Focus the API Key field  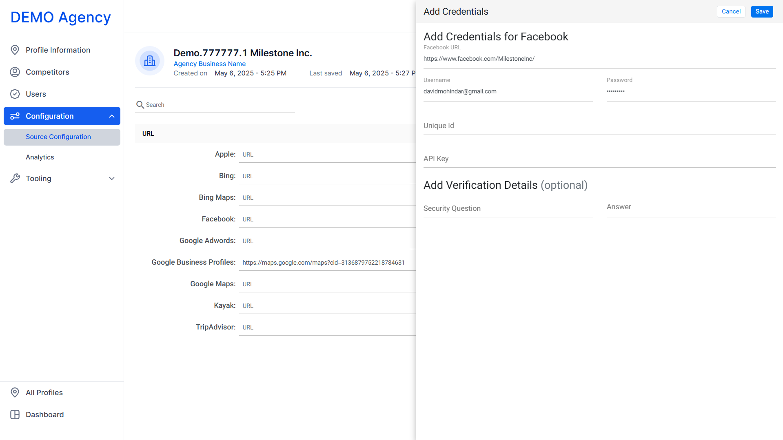click(599, 159)
